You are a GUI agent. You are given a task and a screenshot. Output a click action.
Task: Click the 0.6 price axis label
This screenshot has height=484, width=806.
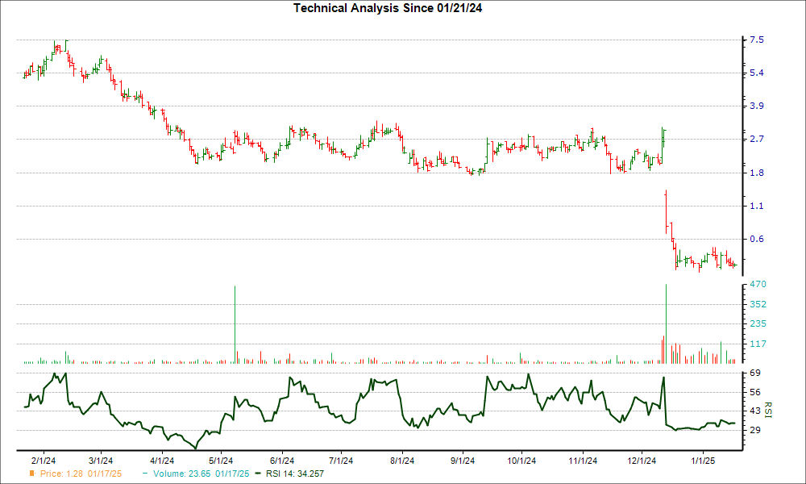[x=757, y=239]
